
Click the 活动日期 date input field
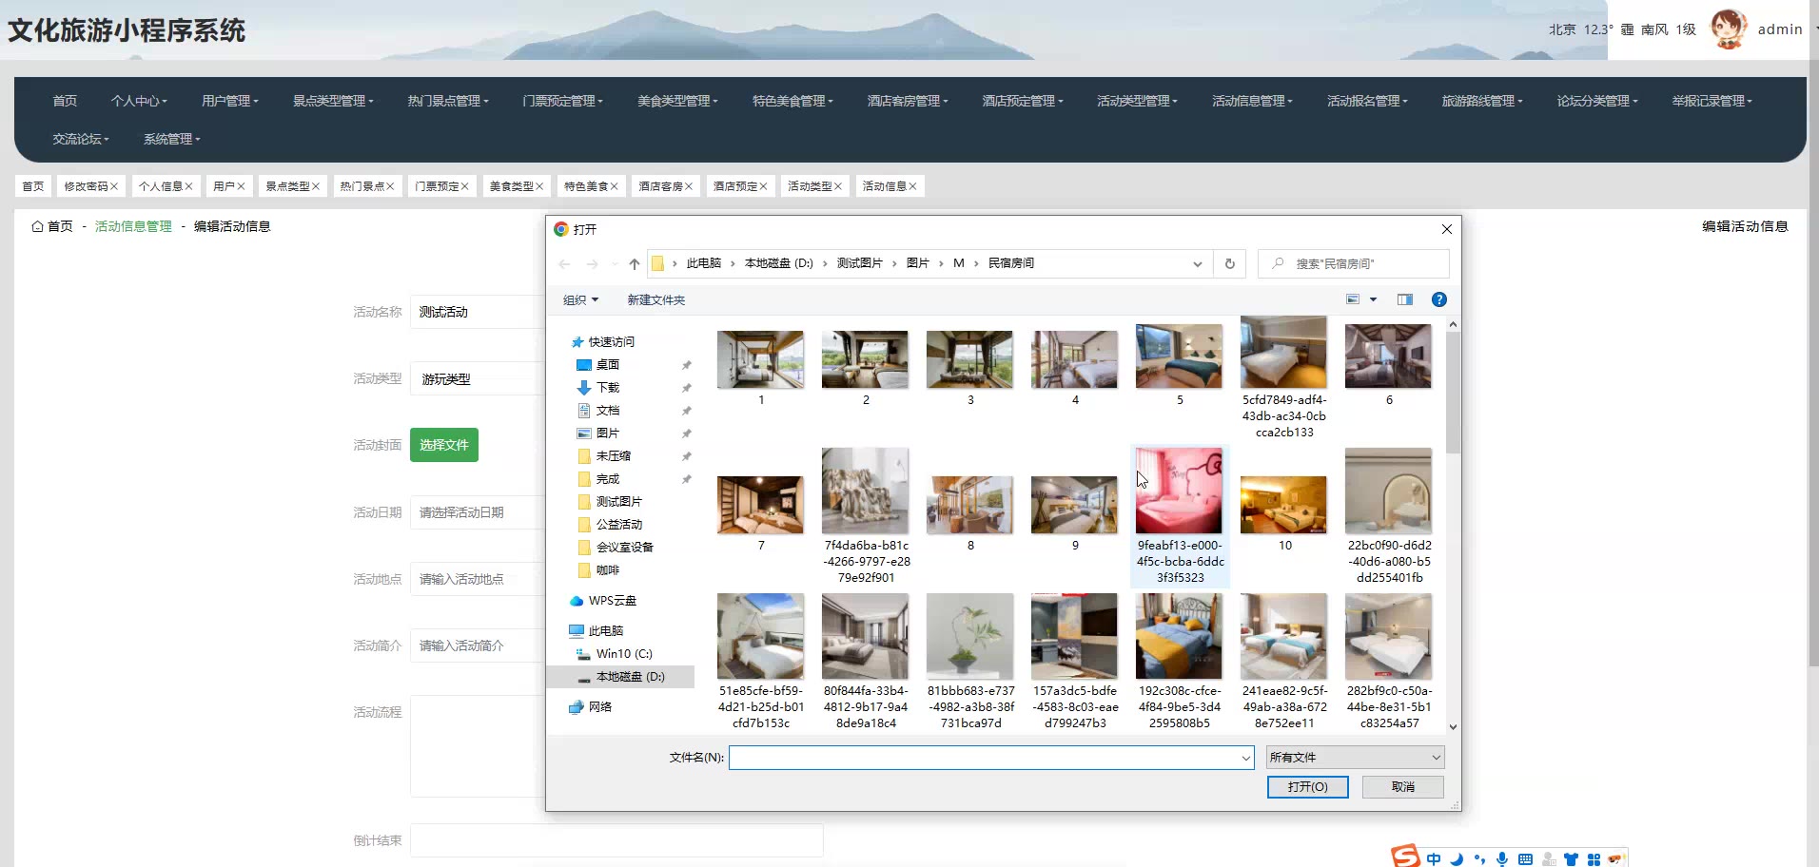pos(478,512)
